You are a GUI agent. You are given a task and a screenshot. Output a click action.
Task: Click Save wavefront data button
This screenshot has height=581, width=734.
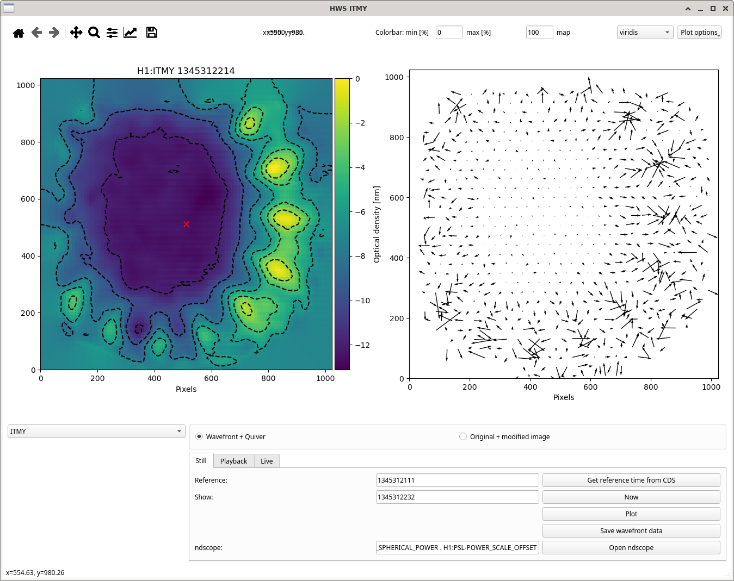pyautogui.click(x=631, y=530)
